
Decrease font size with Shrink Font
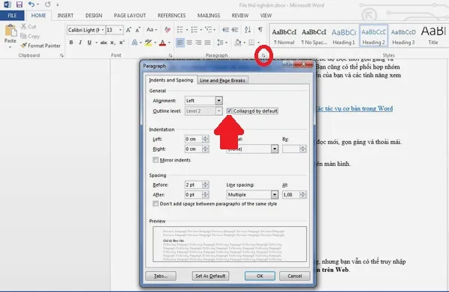(138, 30)
